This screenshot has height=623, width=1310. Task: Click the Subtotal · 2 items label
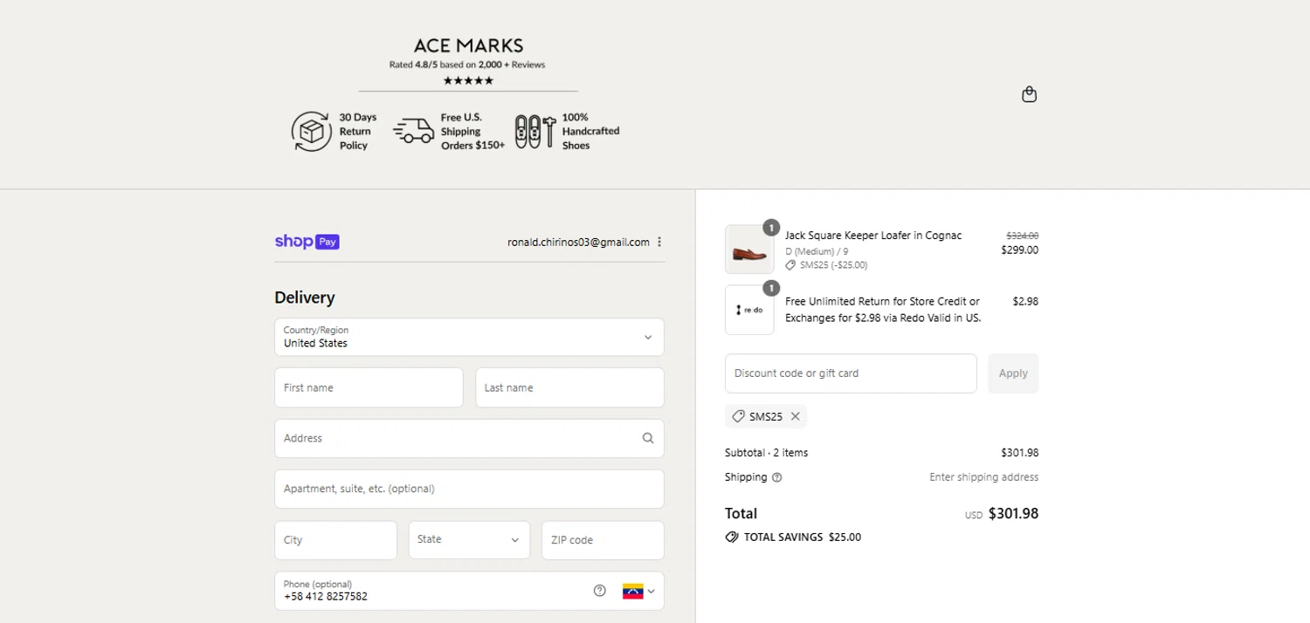click(766, 453)
